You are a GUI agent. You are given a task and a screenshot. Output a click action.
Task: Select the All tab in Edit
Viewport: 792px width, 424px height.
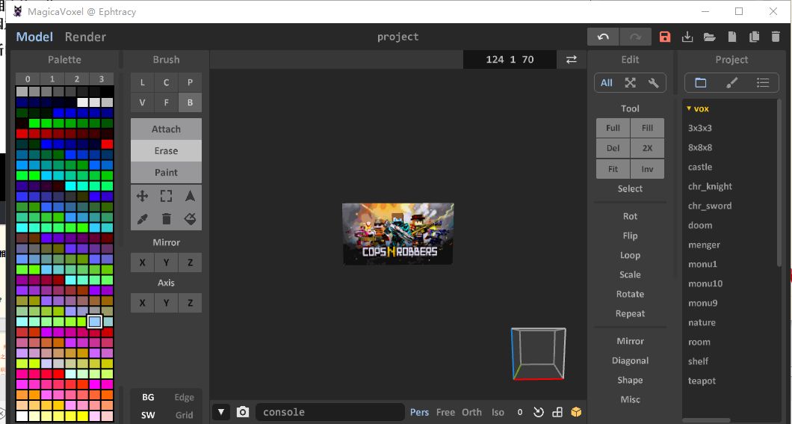(x=607, y=83)
